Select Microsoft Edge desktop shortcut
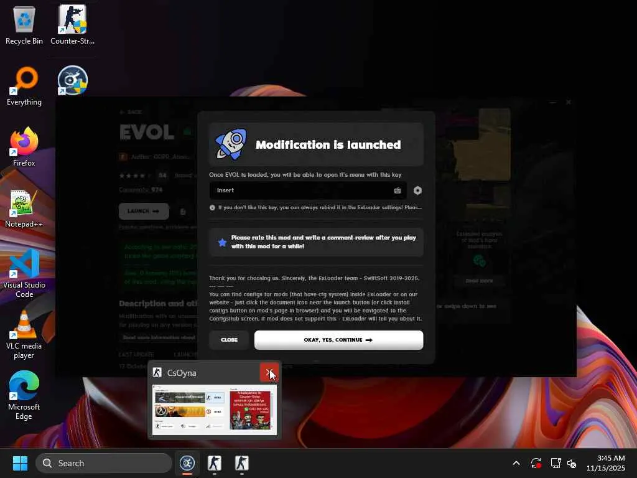Screen dimensions: 637x478 24,395
